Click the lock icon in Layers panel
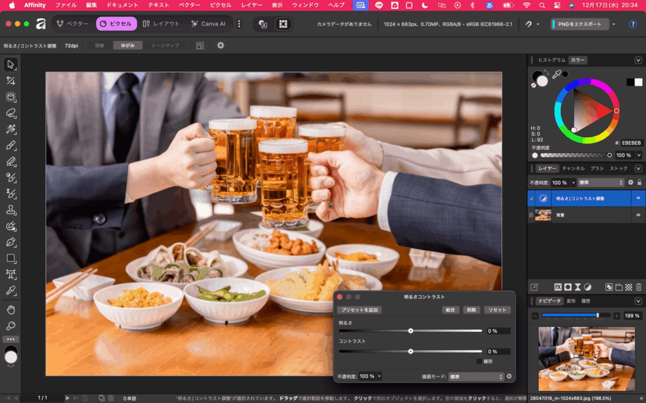The image size is (646, 403). pyautogui.click(x=639, y=183)
